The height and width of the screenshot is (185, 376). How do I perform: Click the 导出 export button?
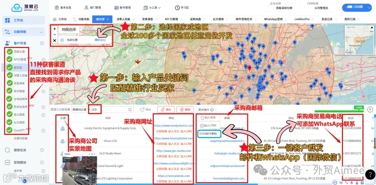146,110
